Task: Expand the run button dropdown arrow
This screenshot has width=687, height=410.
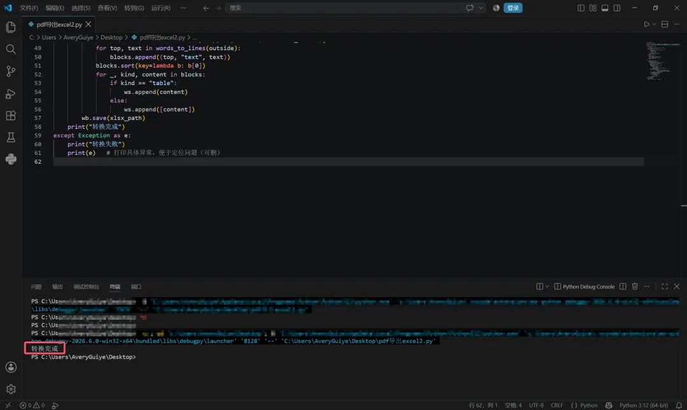Action: coord(654,25)
